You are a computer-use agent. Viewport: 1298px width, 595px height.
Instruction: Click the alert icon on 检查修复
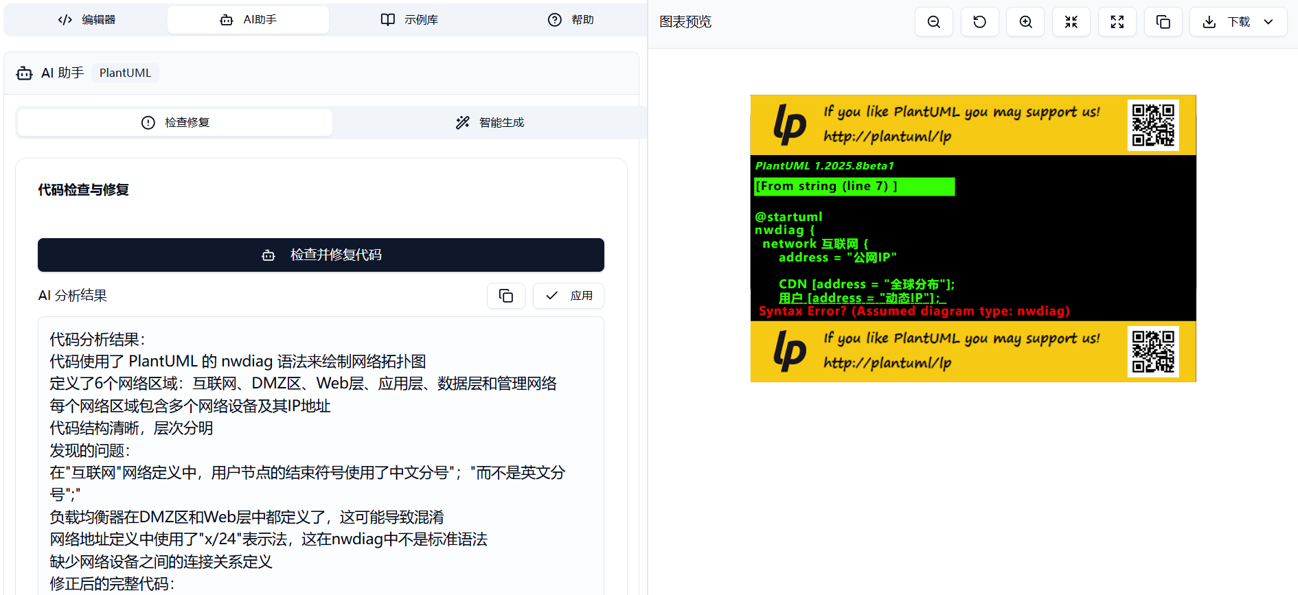[x=148, y=122]
